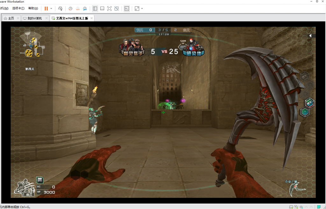Screen dimensions: 326x209
Task: Enter full screen mode
Action: [110, 9]
